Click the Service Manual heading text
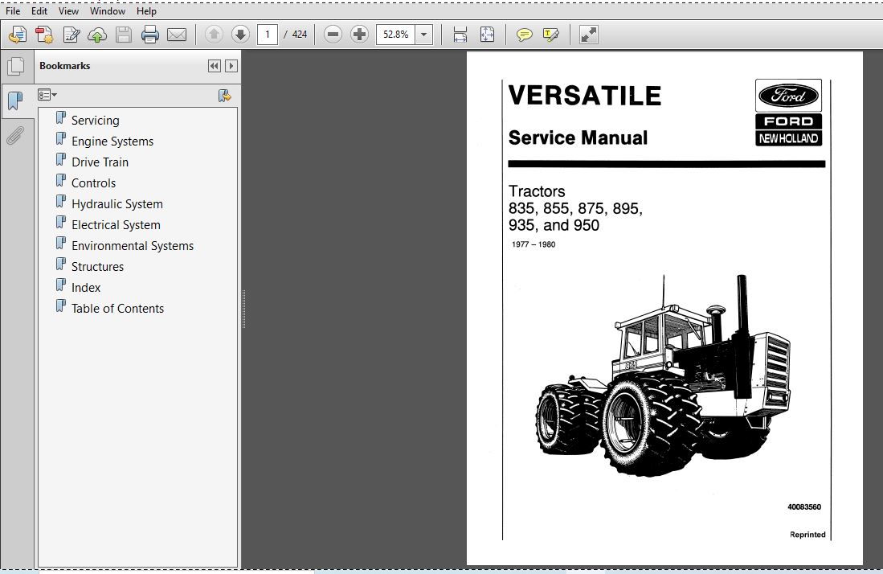 [x=578, y=137]
